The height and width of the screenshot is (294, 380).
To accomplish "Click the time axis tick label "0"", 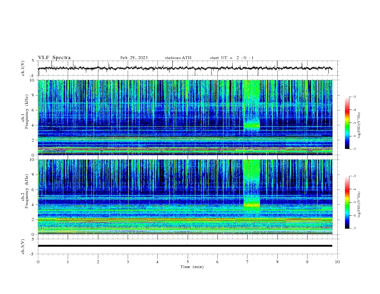I will pos(38,262).
